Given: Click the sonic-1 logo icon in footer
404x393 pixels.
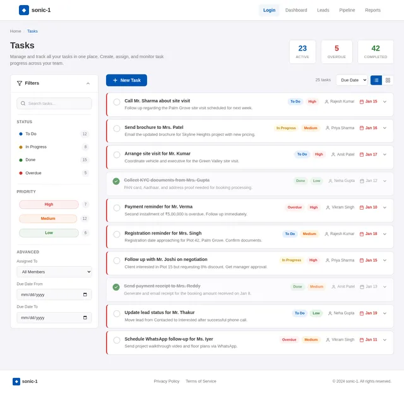Looking at the screenshot, I should (16, 381).
